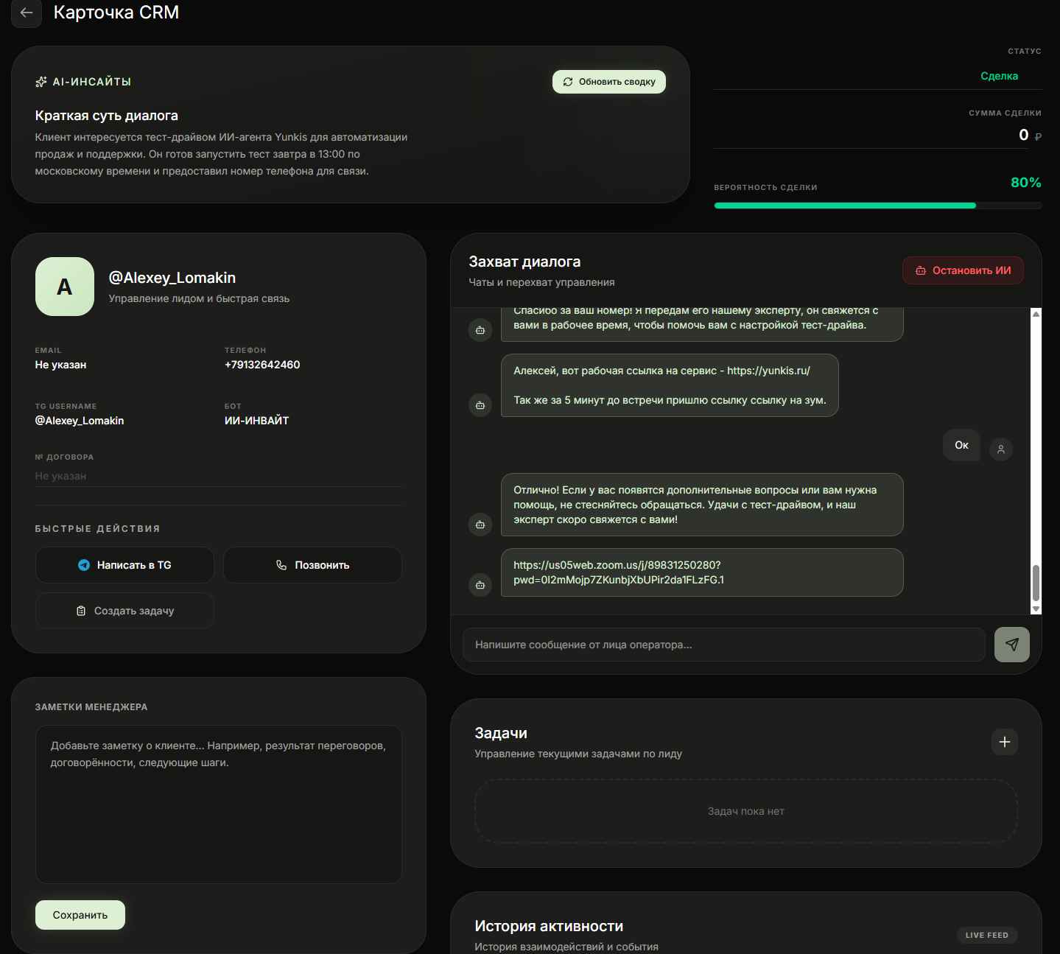Click "Создать задачу" quick action
This screenshot has height=954, width=1060.
pyautogui.click(x=124, y=611)
